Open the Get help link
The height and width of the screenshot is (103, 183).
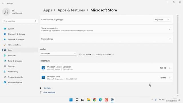coord(47,88)
